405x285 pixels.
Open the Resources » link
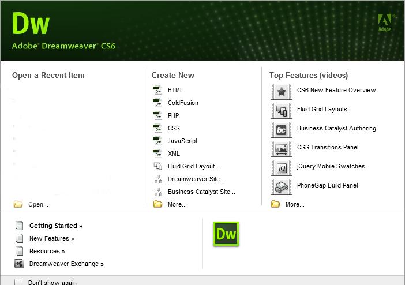pos(47,251)
